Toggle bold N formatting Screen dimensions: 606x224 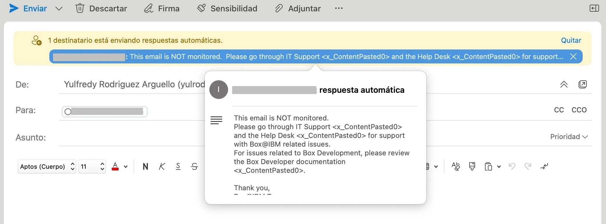click(x=146, y=166)
